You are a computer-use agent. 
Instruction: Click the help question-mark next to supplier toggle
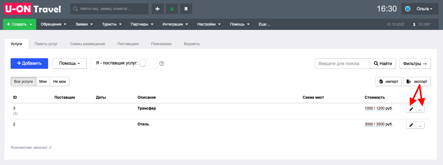[162, 64]
